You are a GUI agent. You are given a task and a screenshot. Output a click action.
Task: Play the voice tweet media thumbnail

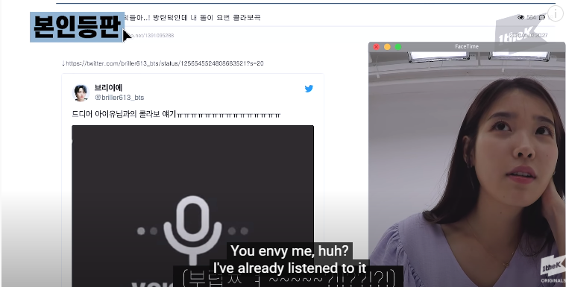[192, 206]
